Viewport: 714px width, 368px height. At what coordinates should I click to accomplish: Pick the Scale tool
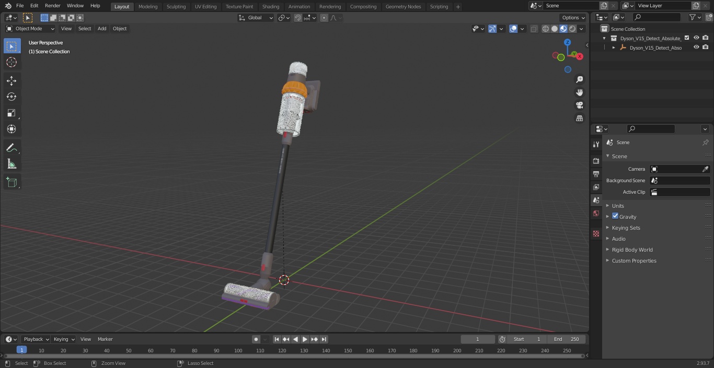(x=11, y=113)
